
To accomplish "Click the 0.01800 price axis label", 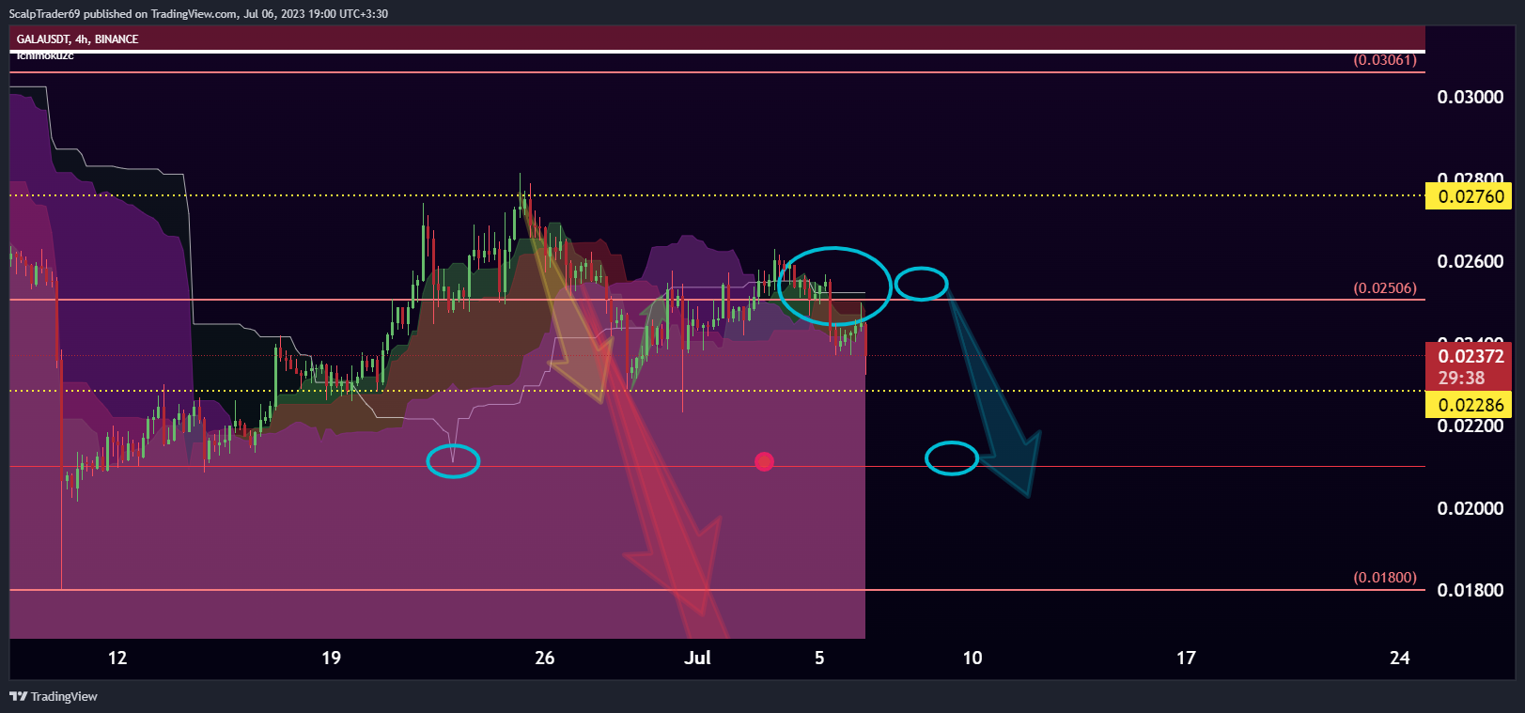I will pos(1471,590).
